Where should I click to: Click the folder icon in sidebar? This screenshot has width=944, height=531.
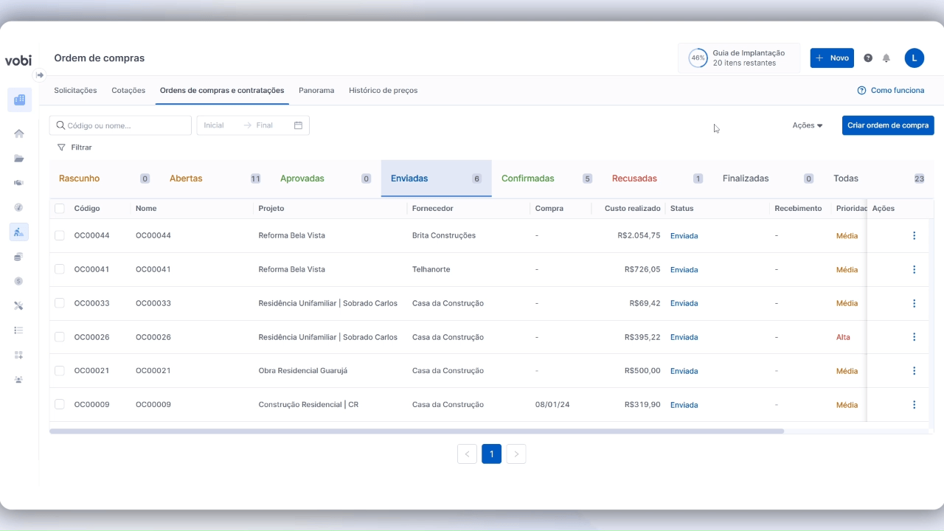[19, 159]
